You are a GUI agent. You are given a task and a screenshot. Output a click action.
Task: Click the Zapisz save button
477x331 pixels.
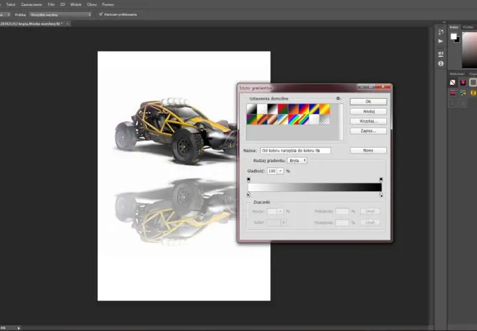click(x=368, y=130)
